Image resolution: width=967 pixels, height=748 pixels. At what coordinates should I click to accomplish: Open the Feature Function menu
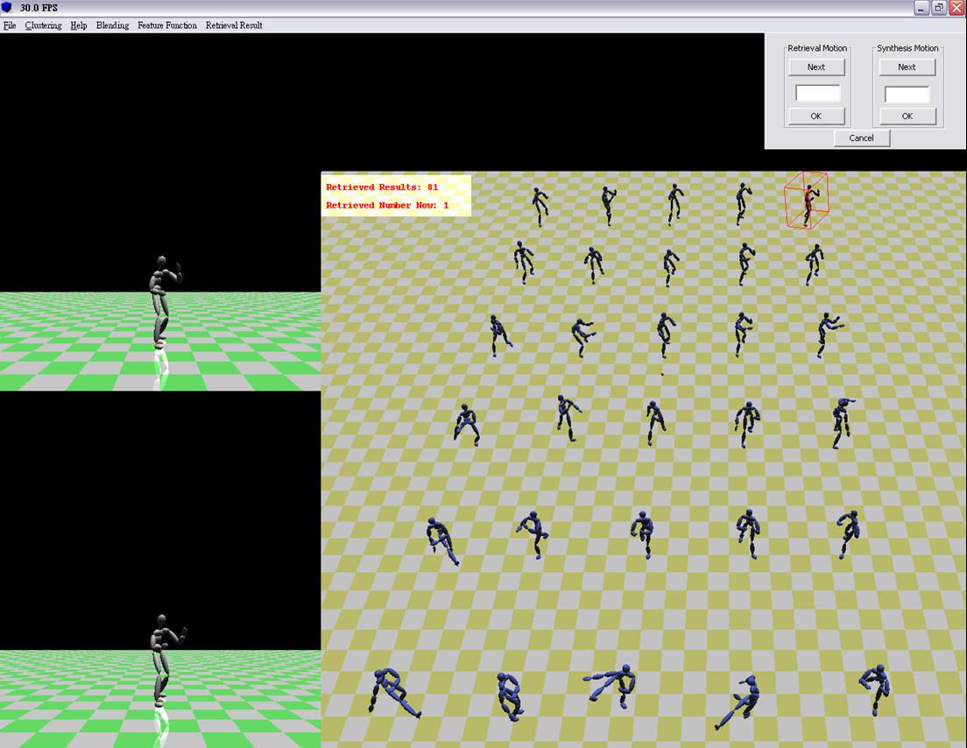[167, 25]
